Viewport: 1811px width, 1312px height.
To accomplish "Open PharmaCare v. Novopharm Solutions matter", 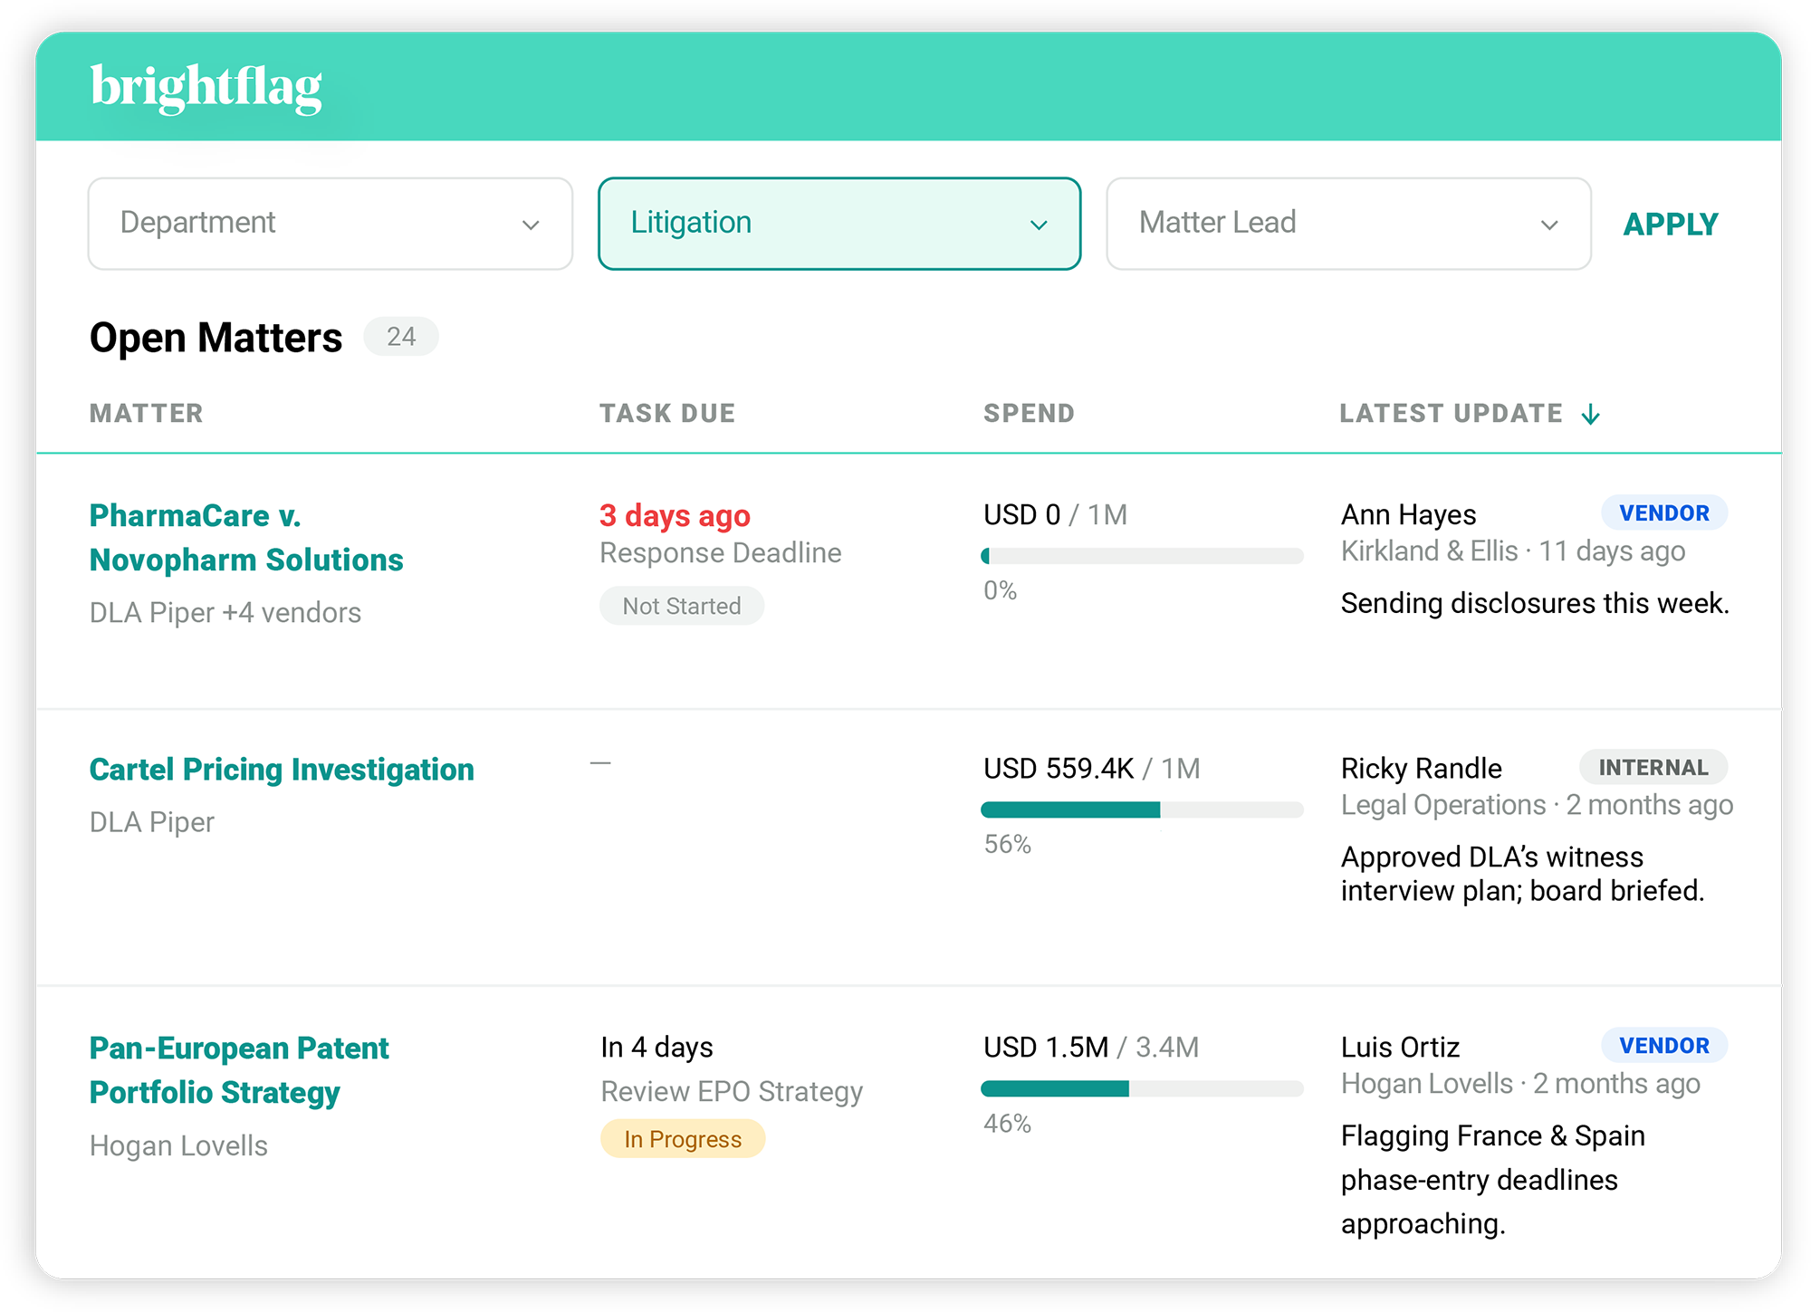I will click(x=246, y=538).
